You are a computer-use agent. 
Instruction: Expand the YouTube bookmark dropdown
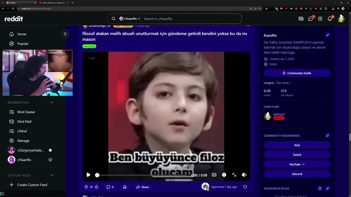(297, 164)
